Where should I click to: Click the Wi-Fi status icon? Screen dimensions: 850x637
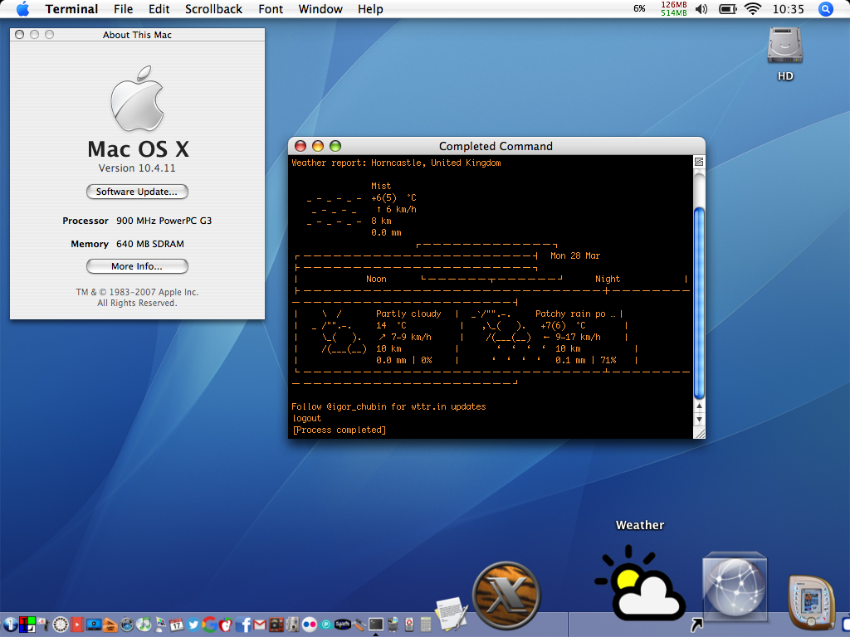click(753, 9)
